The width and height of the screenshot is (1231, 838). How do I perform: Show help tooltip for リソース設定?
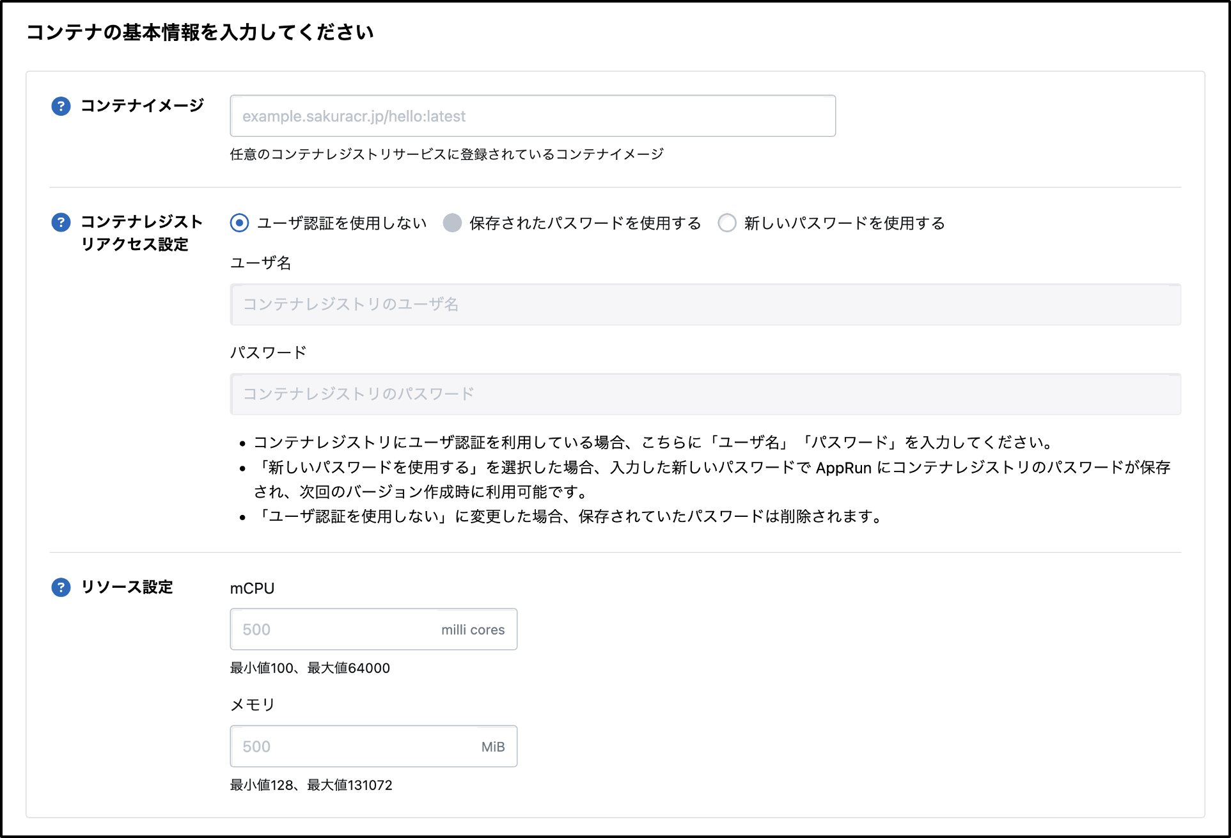pos(61,587)
